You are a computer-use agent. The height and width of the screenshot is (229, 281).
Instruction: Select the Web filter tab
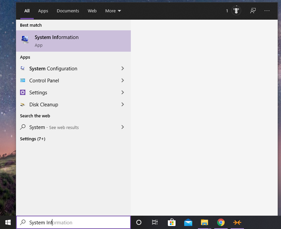pos(92,11)
